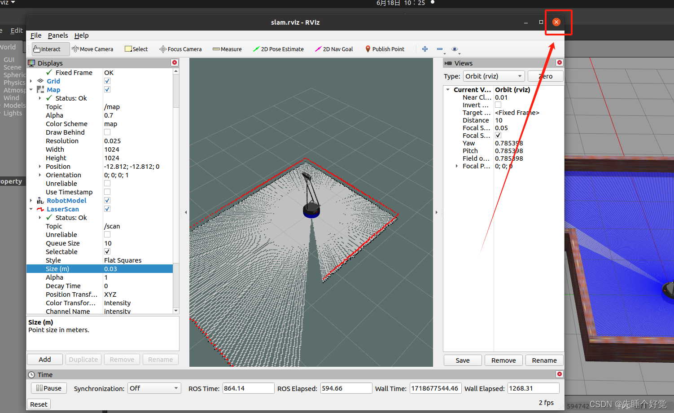Screen dimensions: 674x413
Task: Open the Help menu
Action: click(x=82, y=35)
